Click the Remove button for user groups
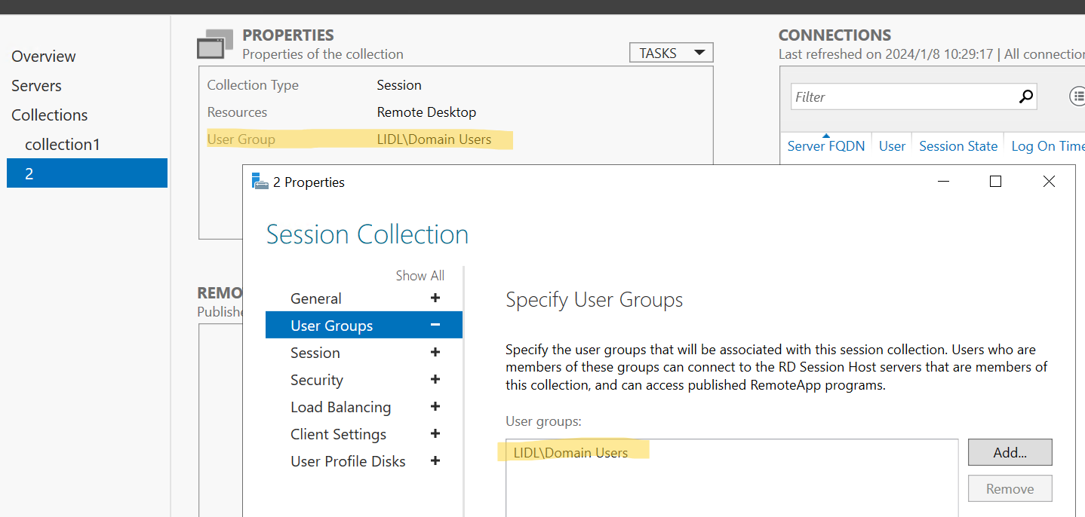The image size is (1085, 517). (1010, 488)
